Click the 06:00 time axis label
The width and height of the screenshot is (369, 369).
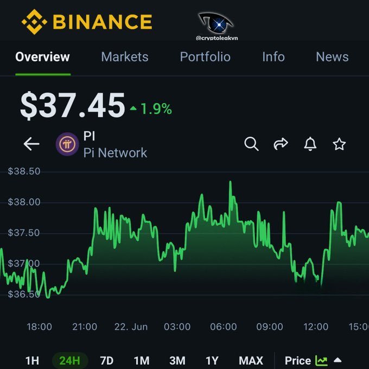tap(224, 327)
